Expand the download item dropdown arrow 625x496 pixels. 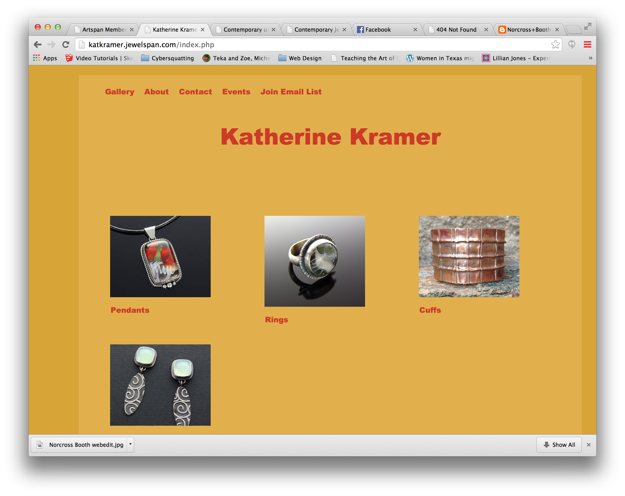[130, 444]
